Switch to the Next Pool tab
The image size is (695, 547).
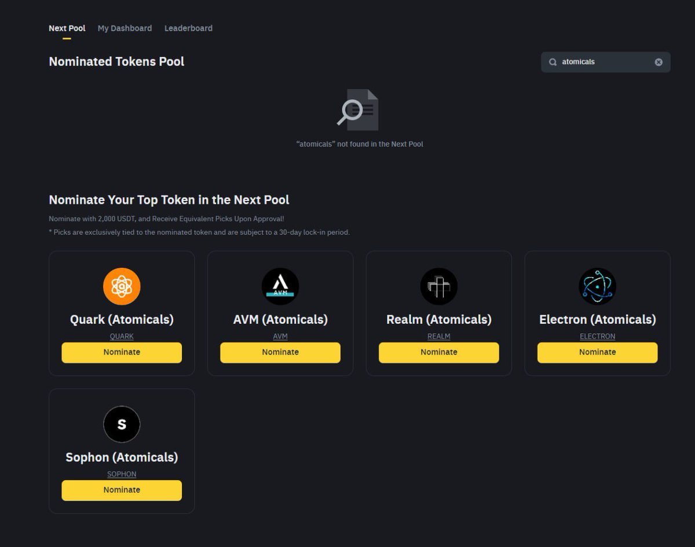click(67, 28)
